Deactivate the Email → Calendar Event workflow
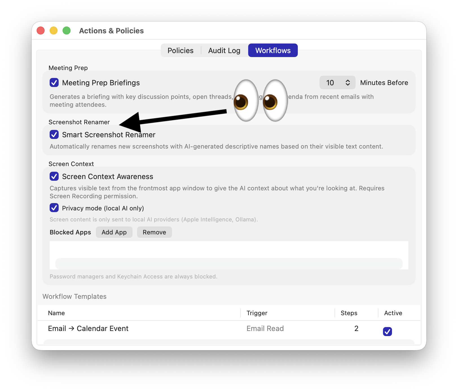The height and width of the screenshot is (392, 458). click(387, 331)
